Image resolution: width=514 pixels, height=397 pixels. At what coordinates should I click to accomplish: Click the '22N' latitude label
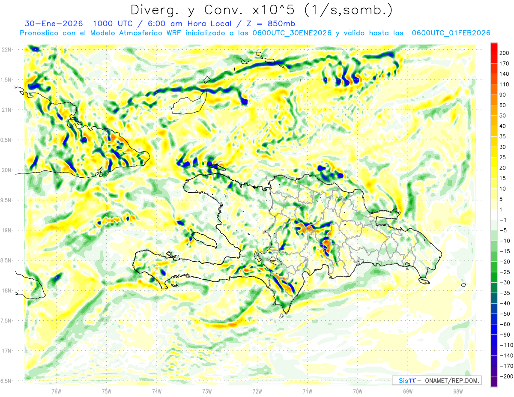pyautogui.click(x=7, y=50)
